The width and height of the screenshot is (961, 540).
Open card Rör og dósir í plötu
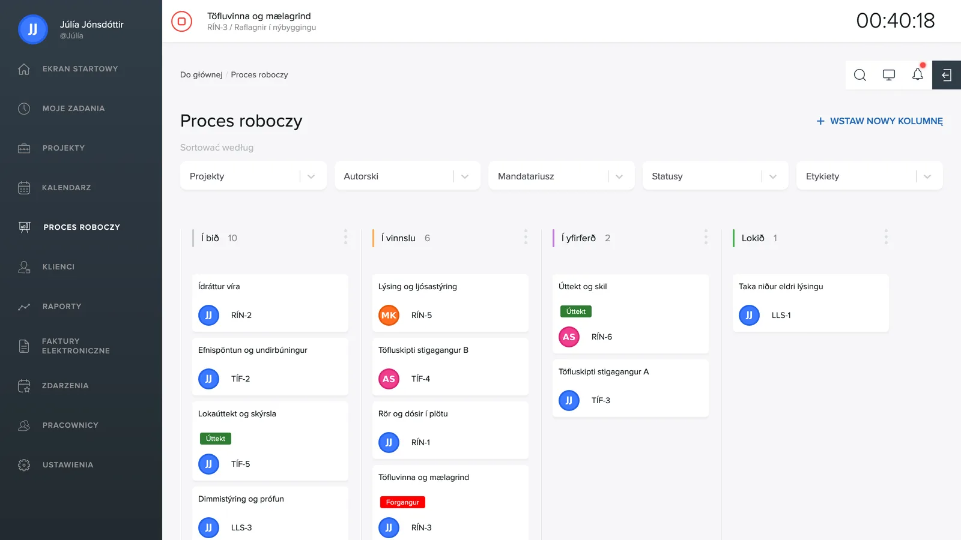pyautogui.click(x=450, y=430)
